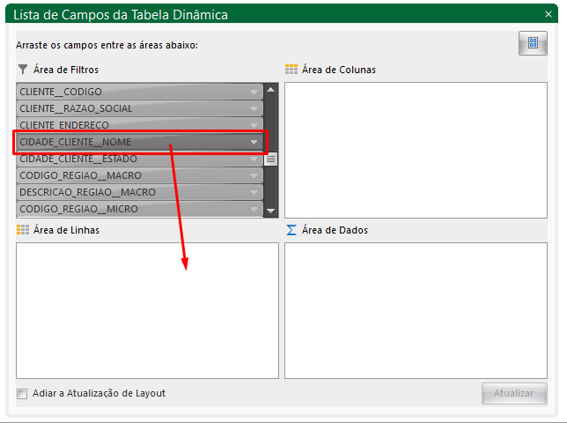Select the CLIENTE_ENDERECO field

140,125
